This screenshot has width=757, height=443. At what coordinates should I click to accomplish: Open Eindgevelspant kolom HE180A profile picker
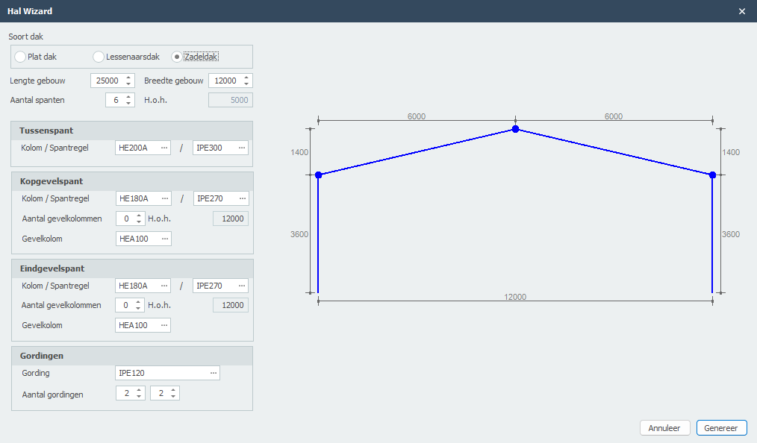coord(164,286)
